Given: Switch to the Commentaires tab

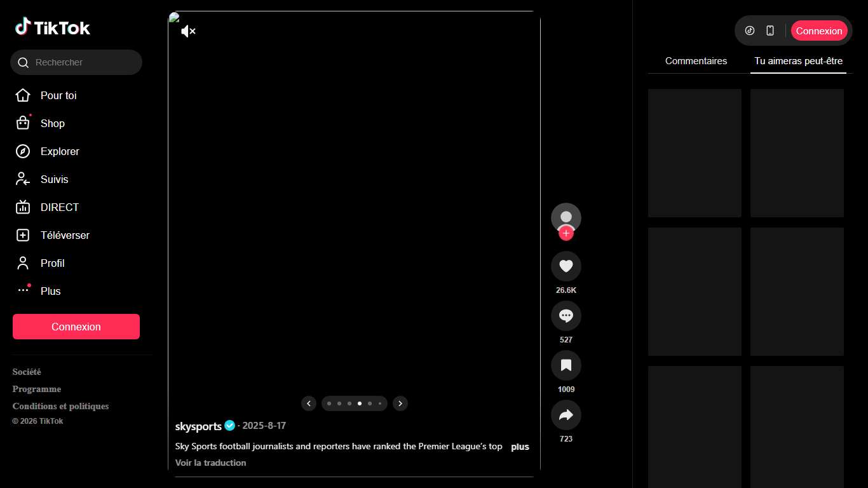Looking at the screenshot, I should 696,61.
